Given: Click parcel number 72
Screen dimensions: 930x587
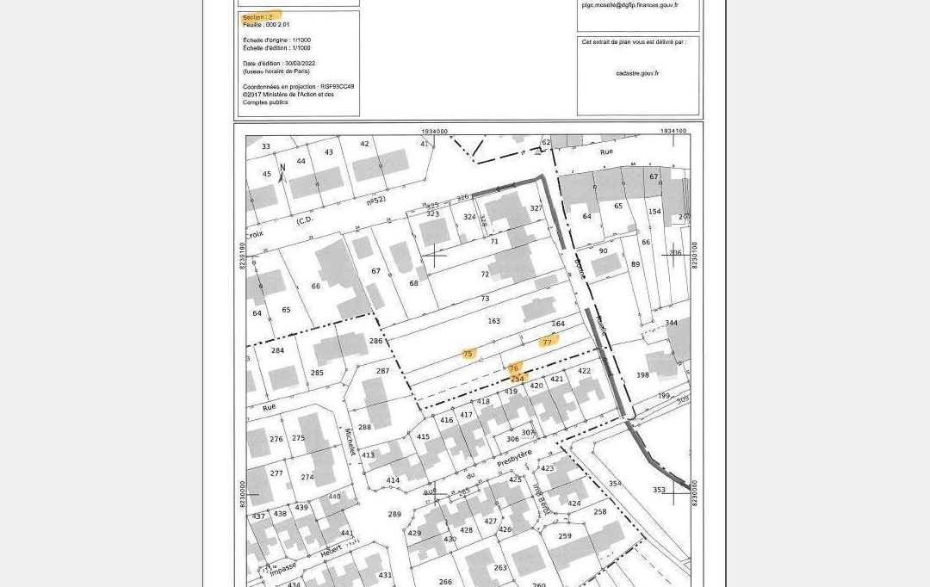Looking at the screenshot, I should [485, 275].
